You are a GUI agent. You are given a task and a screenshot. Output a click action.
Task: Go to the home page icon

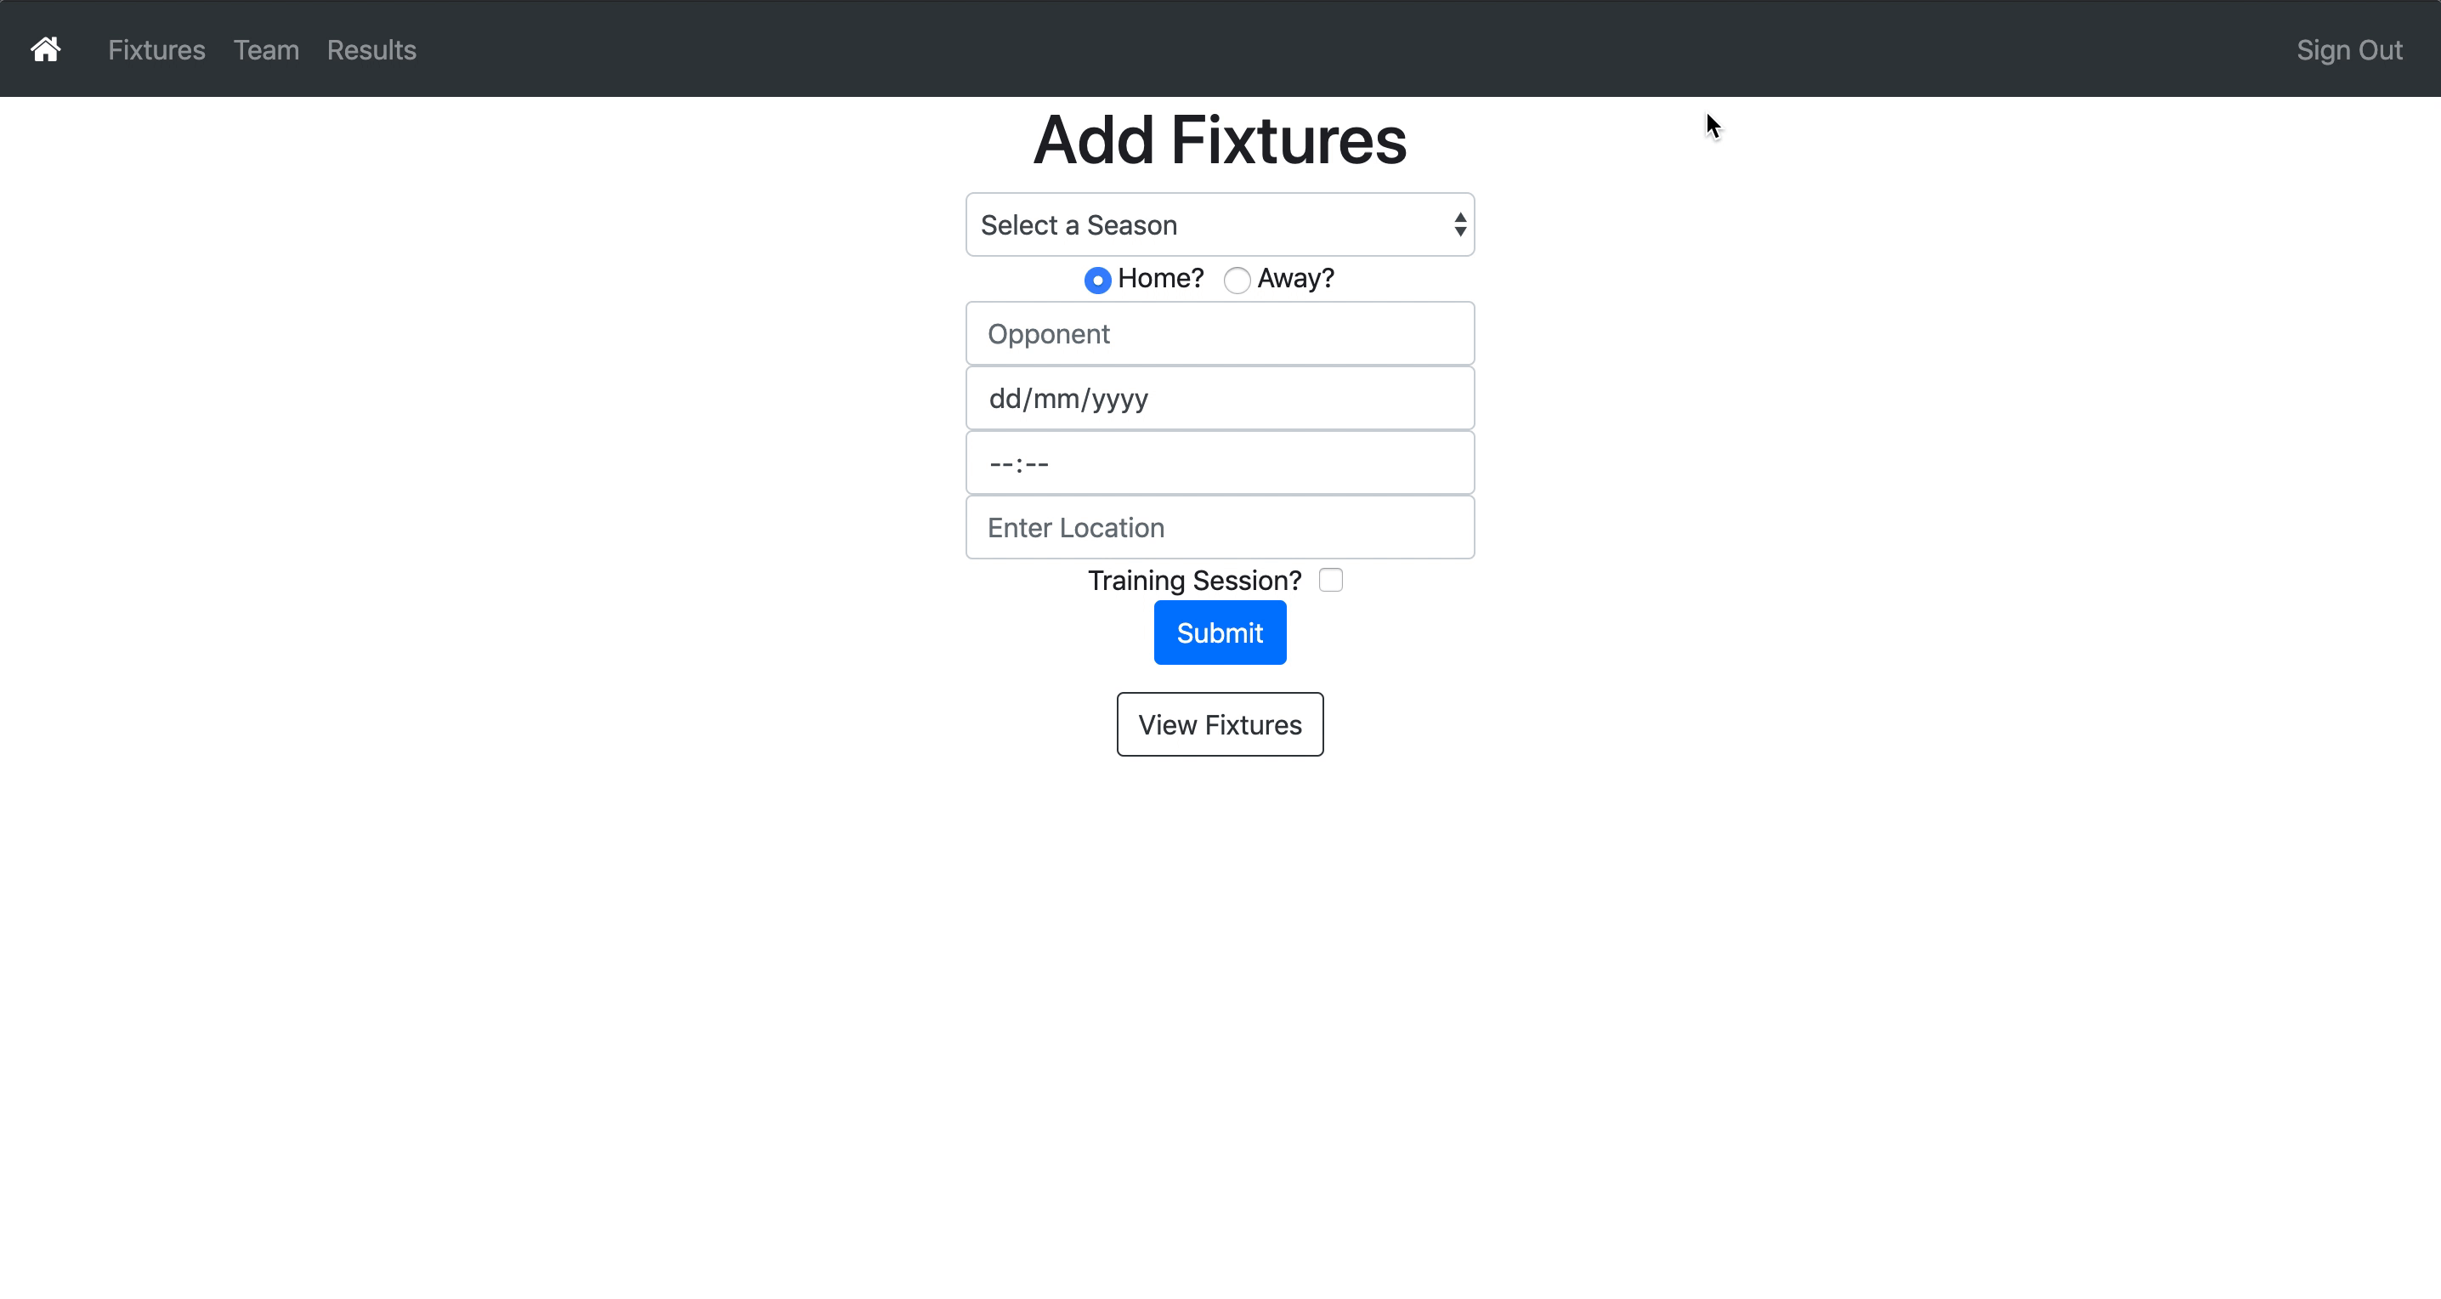[x=46, y=49]
